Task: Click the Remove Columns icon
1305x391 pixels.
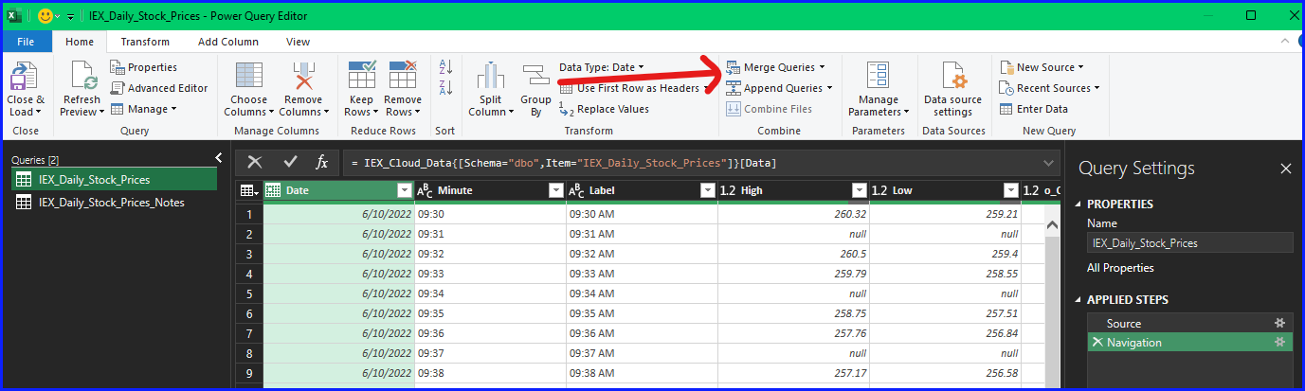Action: 303,77
